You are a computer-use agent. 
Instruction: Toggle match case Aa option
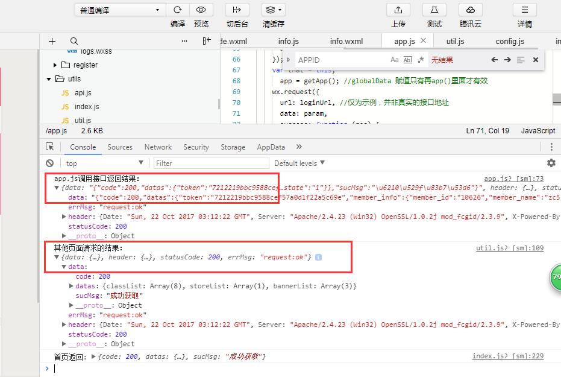[x=394, y=60]
